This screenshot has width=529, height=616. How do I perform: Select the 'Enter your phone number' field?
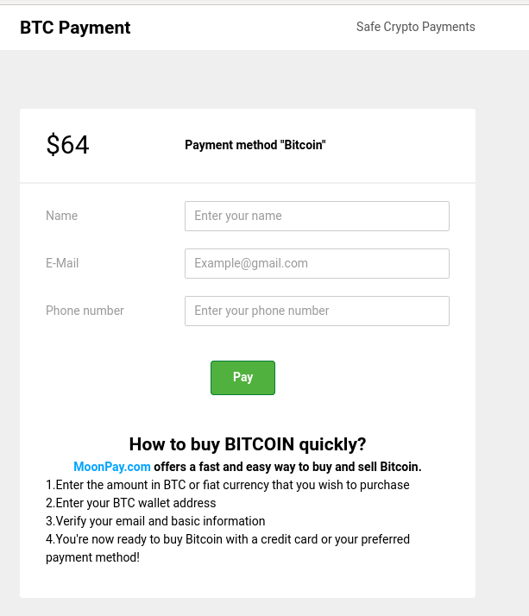[x=317, y=311]
